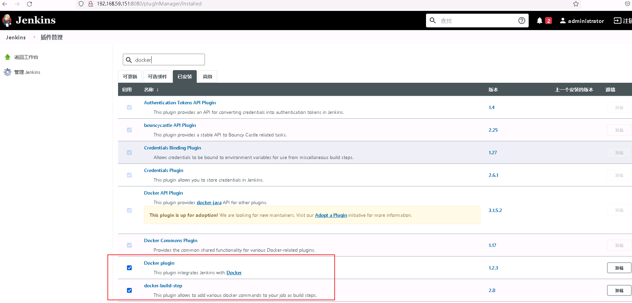Image resolution: width=632 pixels, height=303 pixels.
Task: Switch to the 可更新 tab
Action: point(130,77)
